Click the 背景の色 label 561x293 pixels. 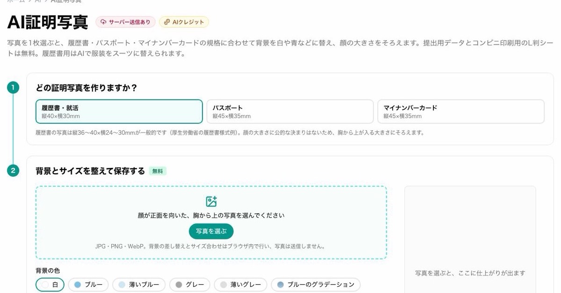[48, 271]
